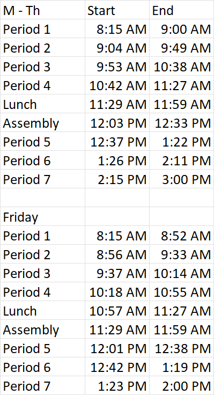The image size is (214, 395).
Task: Select the 2:00 PM end time cell
Action: pos(181,385)
